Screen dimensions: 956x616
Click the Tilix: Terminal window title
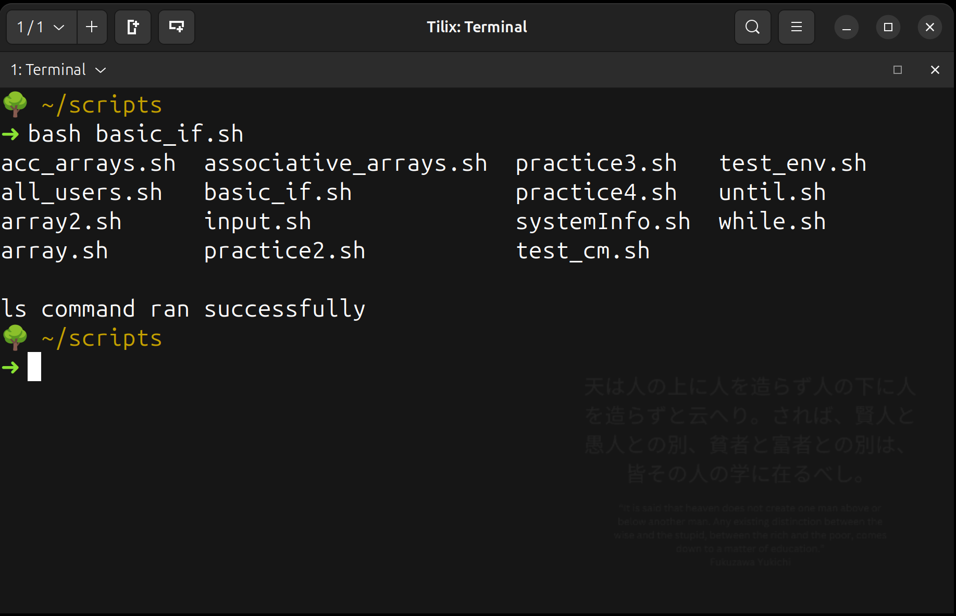coord(477,27)
